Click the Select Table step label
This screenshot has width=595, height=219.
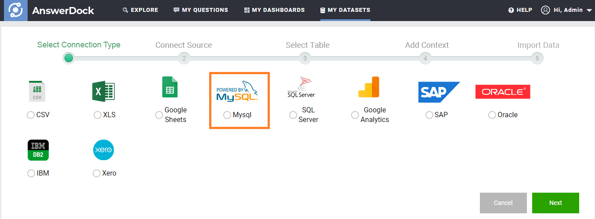tap(308, 45)
